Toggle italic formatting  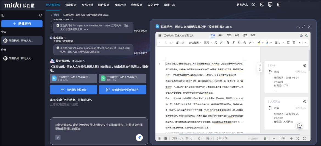point(233,43)
